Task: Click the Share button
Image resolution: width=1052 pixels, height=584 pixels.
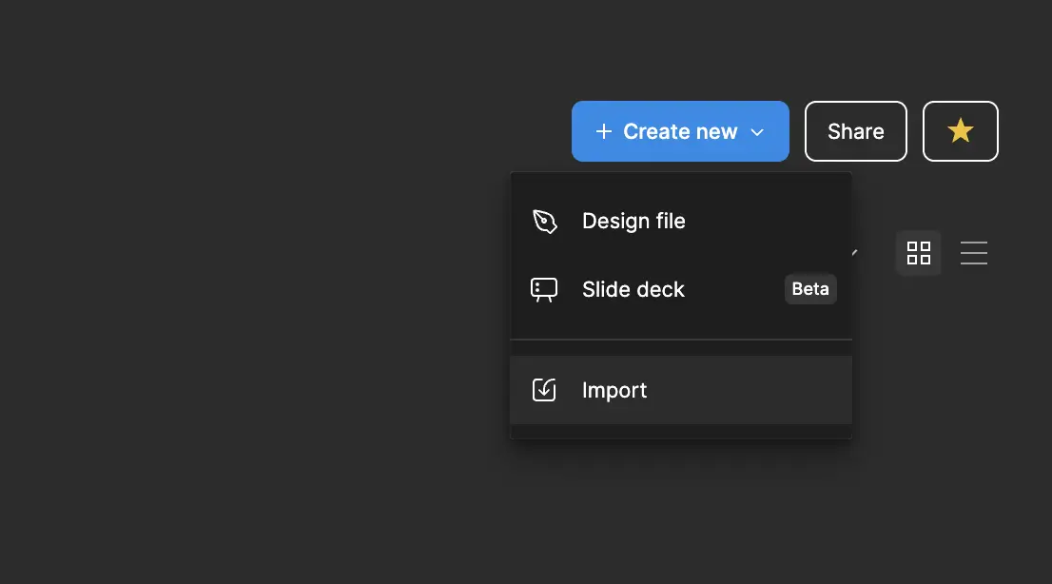Action: 855,131
